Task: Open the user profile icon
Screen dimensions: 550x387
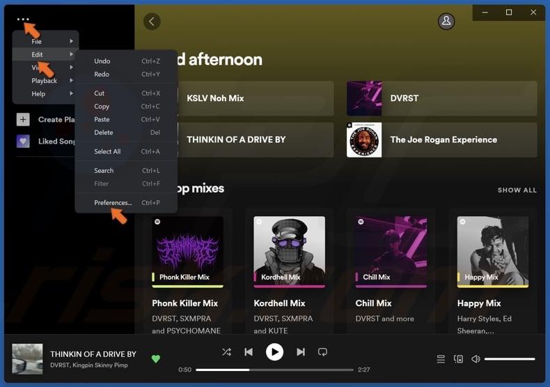Action: 446,21
